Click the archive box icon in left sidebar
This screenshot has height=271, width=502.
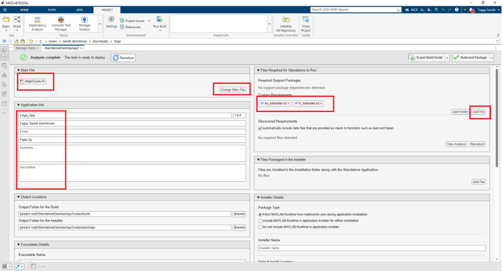point(4,103)
